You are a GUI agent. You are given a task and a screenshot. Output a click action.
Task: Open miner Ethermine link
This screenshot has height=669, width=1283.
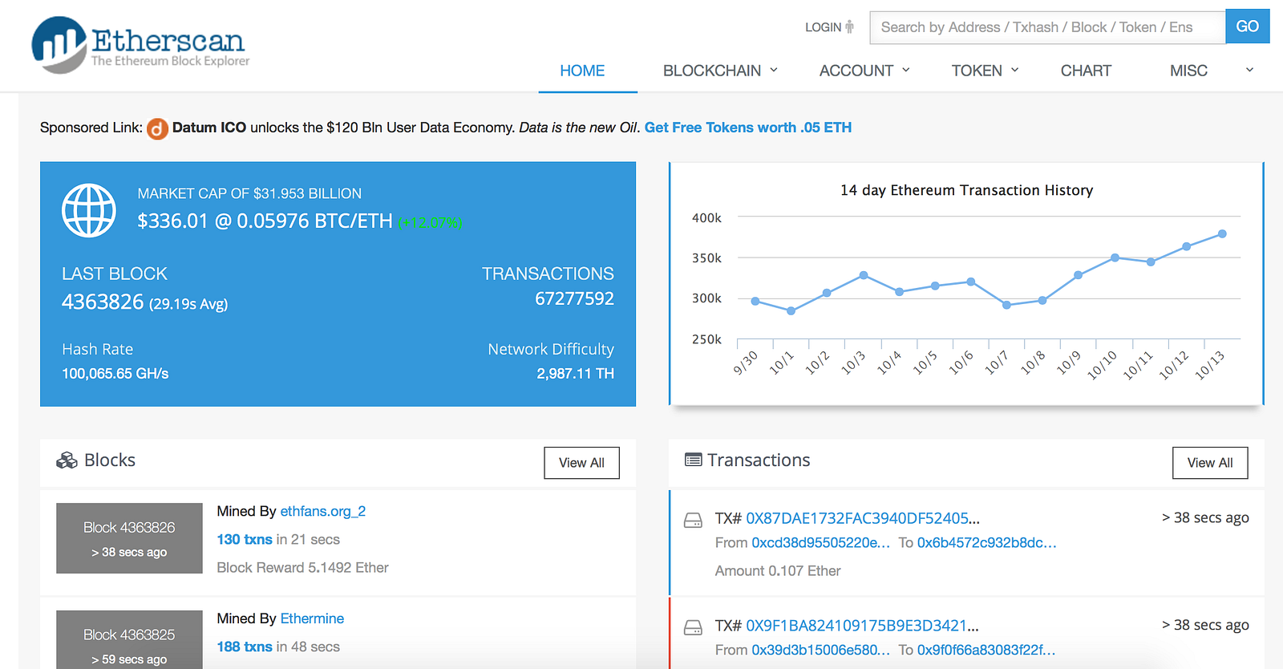312,618
